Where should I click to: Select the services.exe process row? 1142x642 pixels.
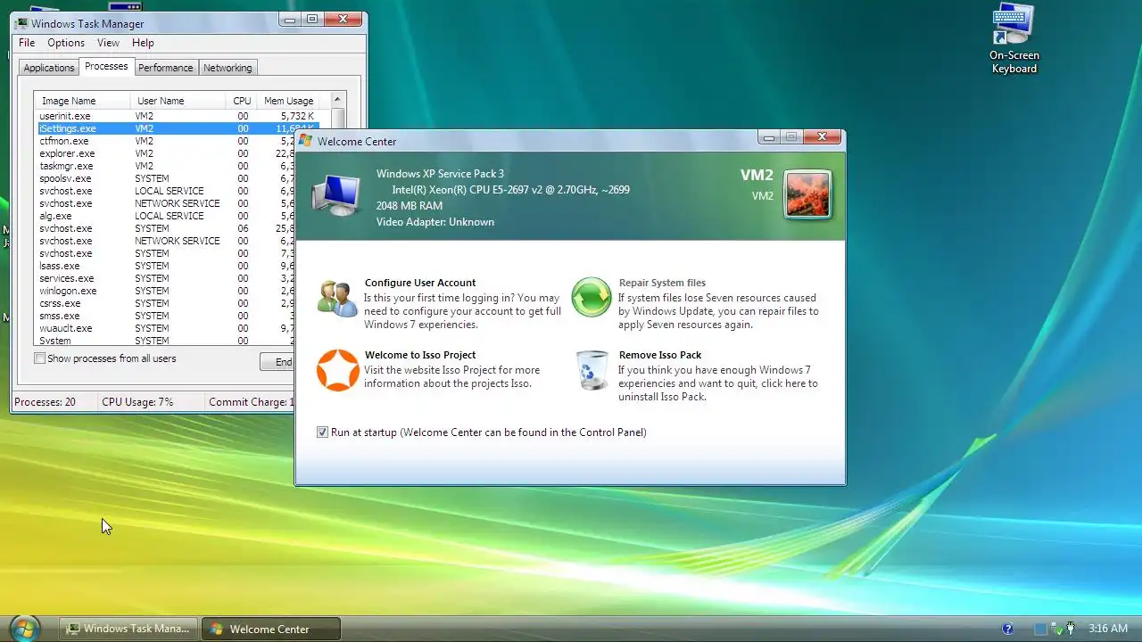[x=166, y=278]
